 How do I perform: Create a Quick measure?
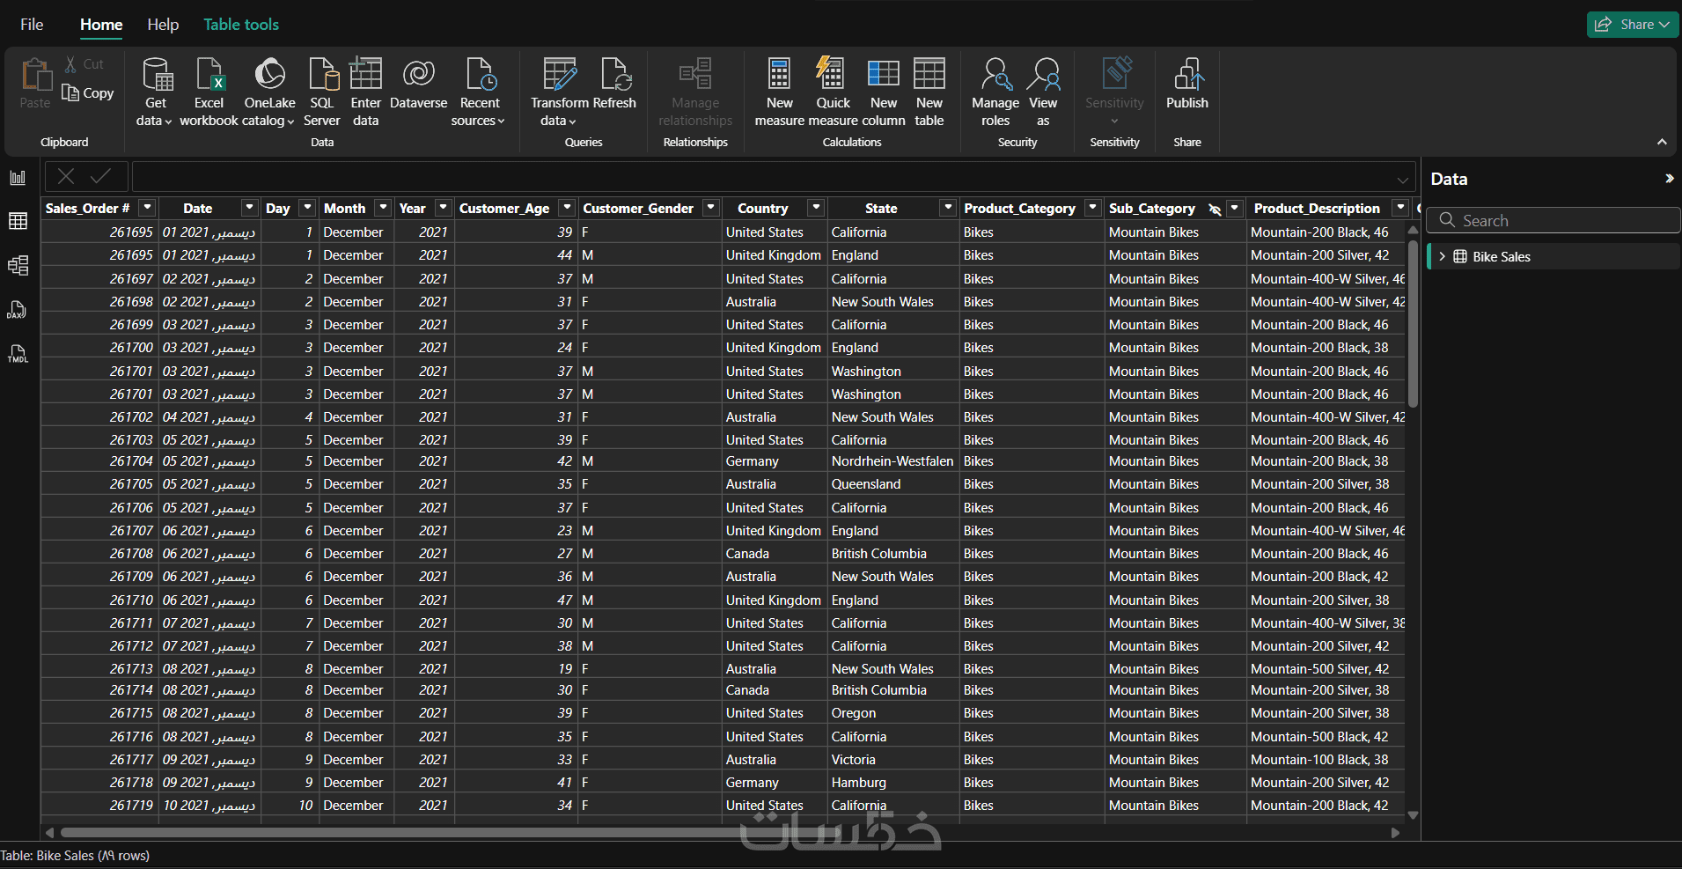pos(832,92)
